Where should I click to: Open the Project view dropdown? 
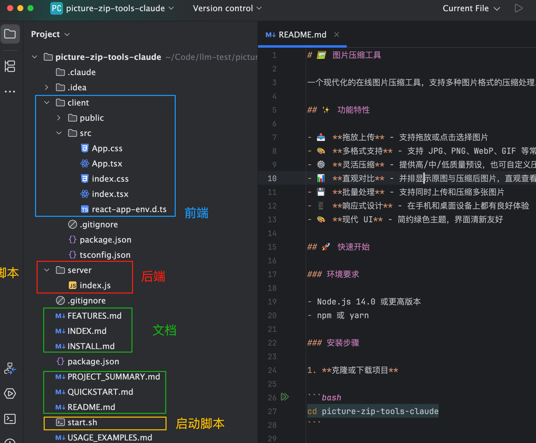coord(50,34)
